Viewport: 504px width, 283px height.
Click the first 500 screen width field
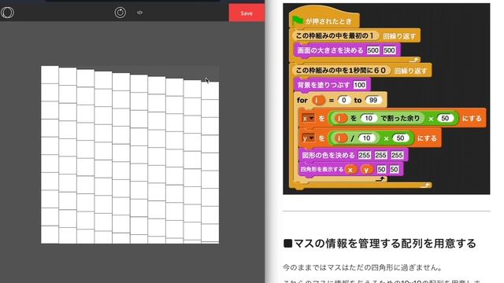(x=372, y=50)
